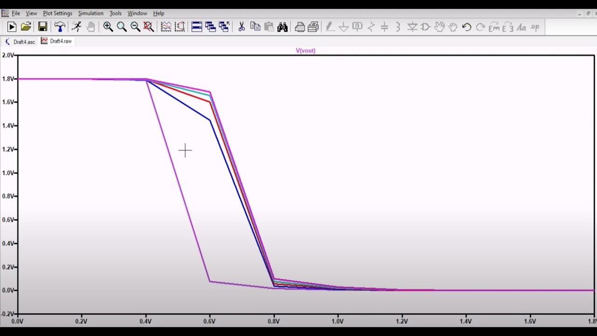597x336 pixels.
Task: Save with the floppy disk icon
Action: pos(42,27)
